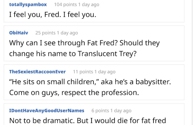
Task: Go to IDontHaveAnyGoodUserNames's profile
Action: point(47,111)
